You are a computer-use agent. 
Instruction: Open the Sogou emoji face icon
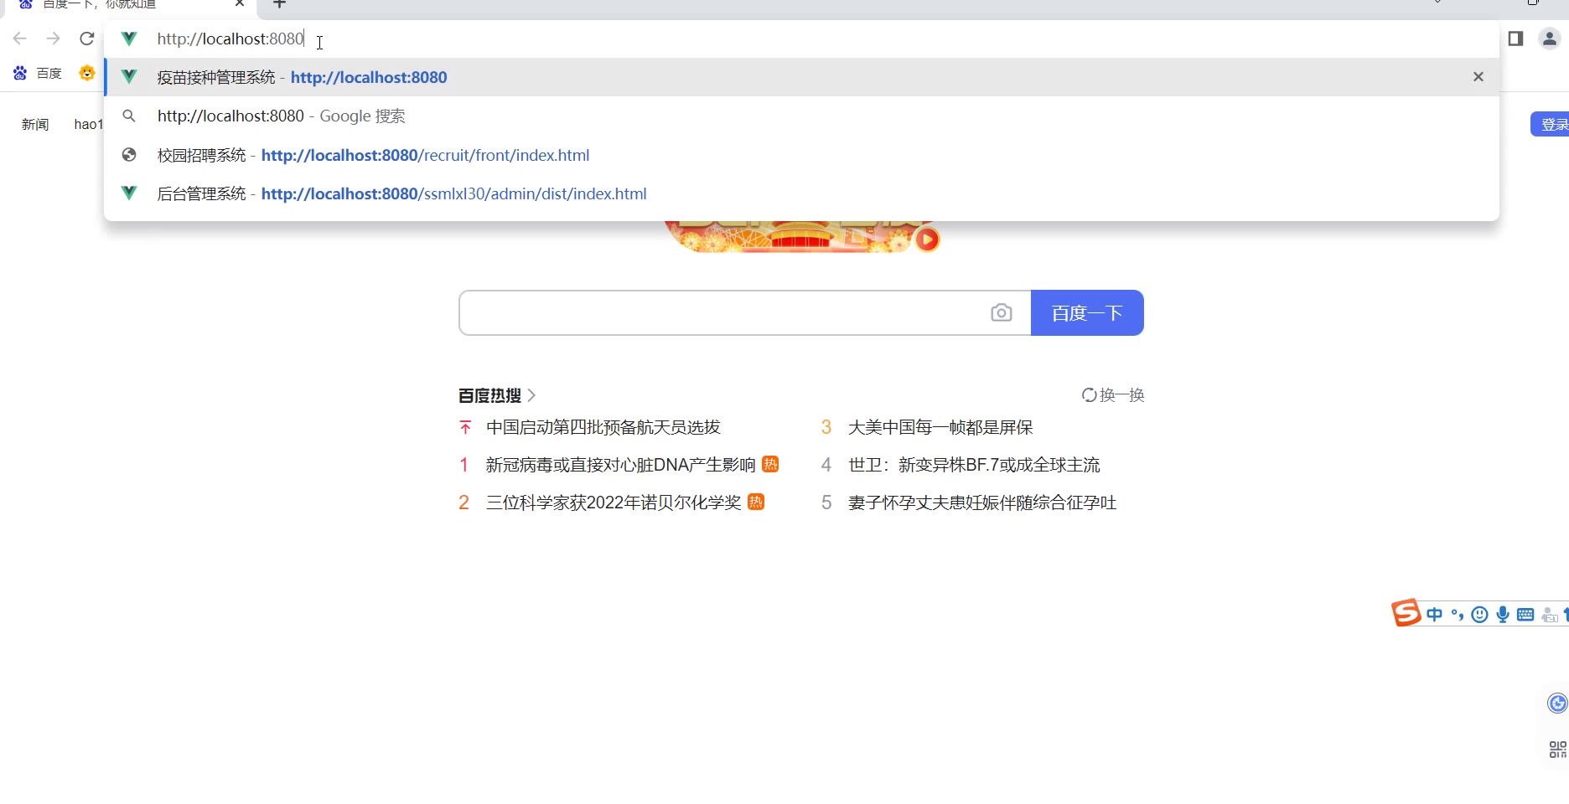pos(1480,615)
